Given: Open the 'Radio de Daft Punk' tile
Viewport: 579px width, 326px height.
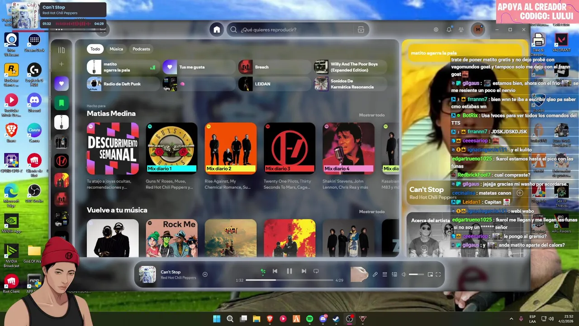Looking at the screenshot, I should coord(123,84).
